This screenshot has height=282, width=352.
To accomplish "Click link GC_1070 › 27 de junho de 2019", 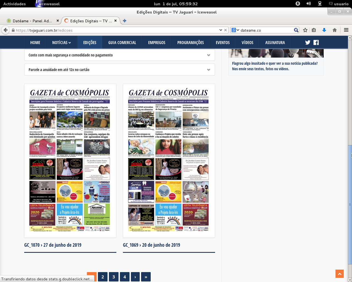I will click(x=53, y=245).
